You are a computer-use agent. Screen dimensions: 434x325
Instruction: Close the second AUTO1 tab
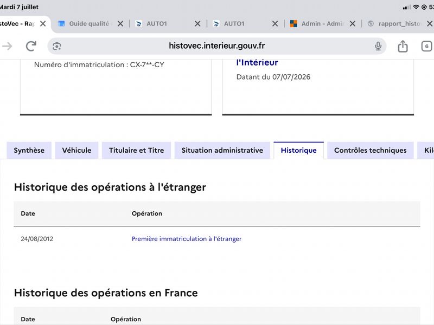pyautogui.click(x=275, y=24)
